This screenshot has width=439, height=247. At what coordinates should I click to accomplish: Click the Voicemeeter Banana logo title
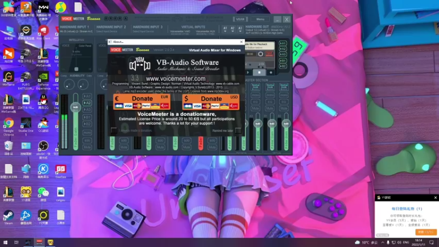point(81,19)
